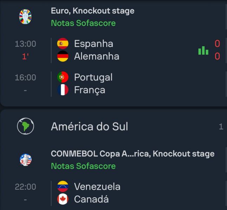The image size is (227, 210).
Task: Open CONMEBOL Copa América Knockout stage title
Action: [x=133, y=154]
